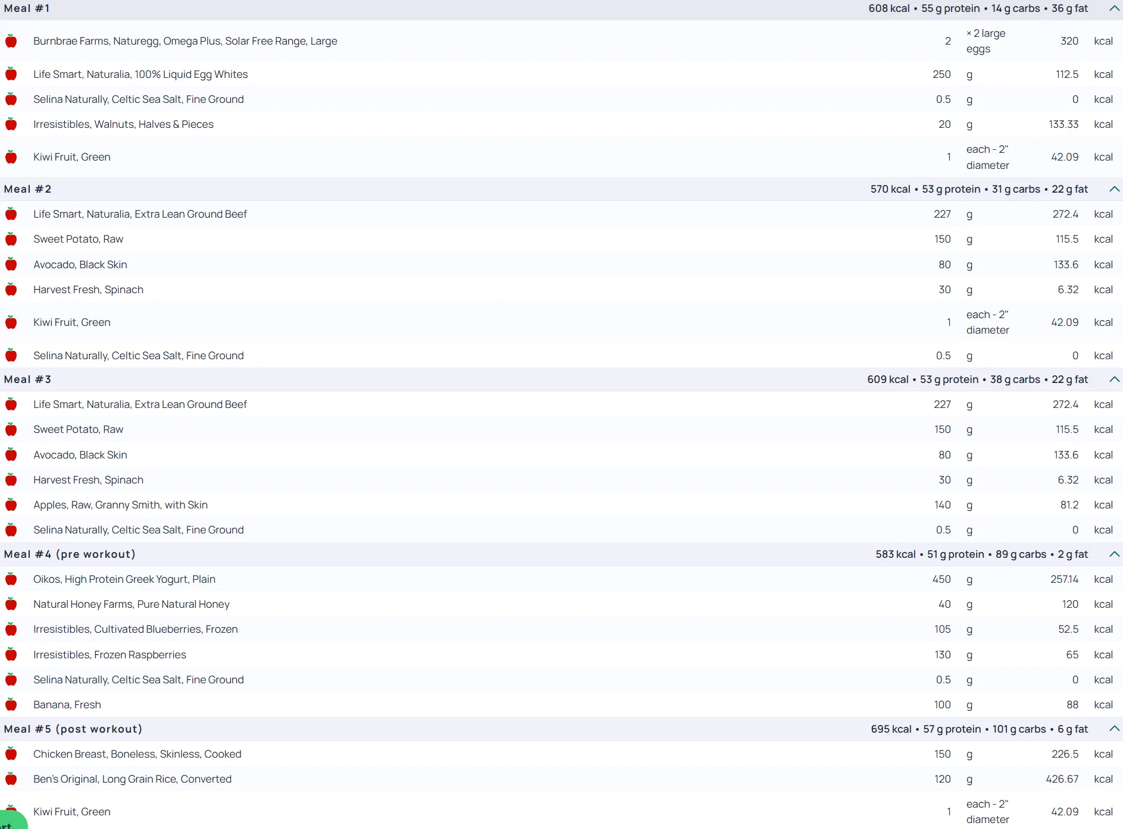Click Meal #4 summary '583 kcal'

tap(896, 554)
